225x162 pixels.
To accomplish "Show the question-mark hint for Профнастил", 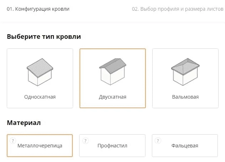I will click(x=85, y=141).
